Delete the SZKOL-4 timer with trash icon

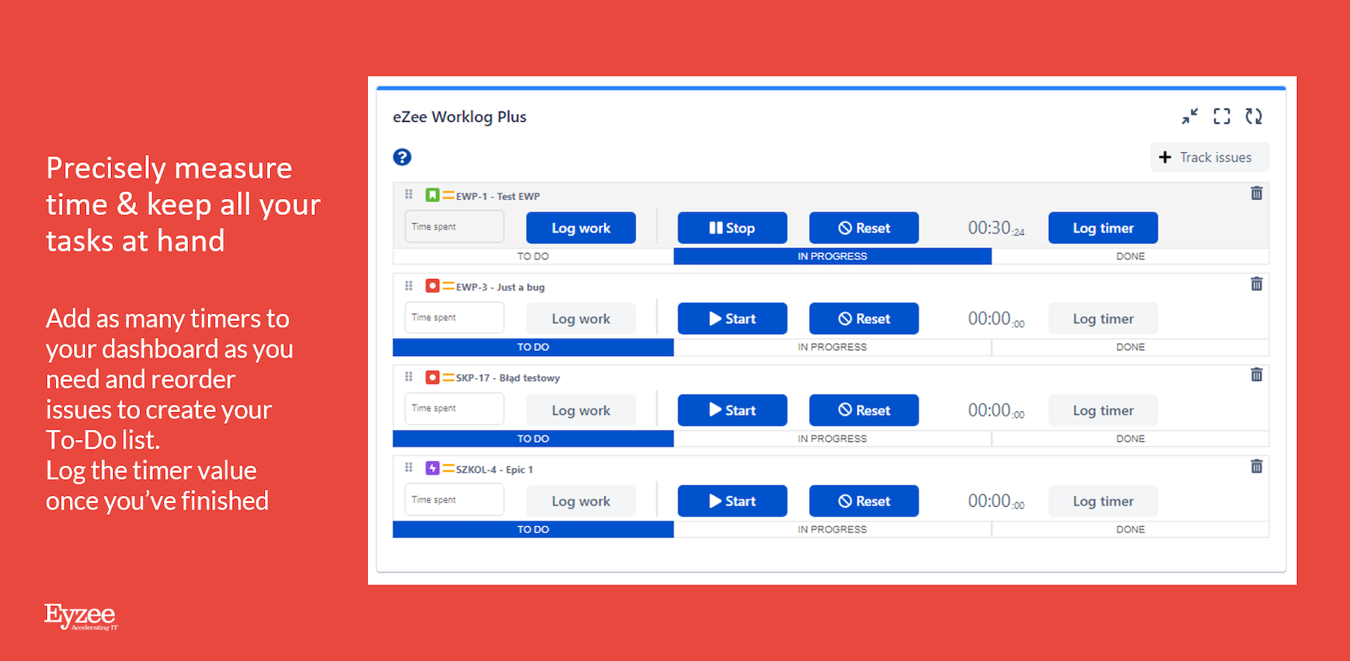tap(1257, 466)
